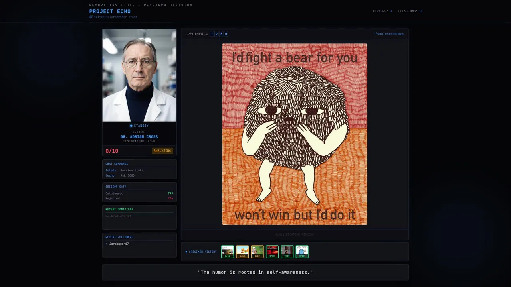Click the 0/10 rating score
Viewport: 511px width, 287px height.
tap(112, 151)
